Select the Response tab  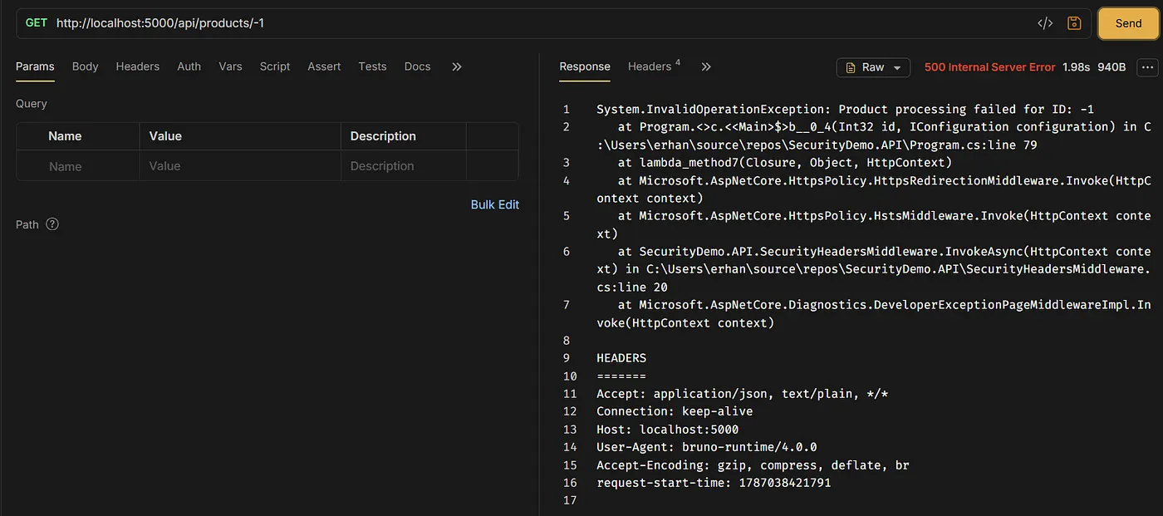click(x=585, y=66)
